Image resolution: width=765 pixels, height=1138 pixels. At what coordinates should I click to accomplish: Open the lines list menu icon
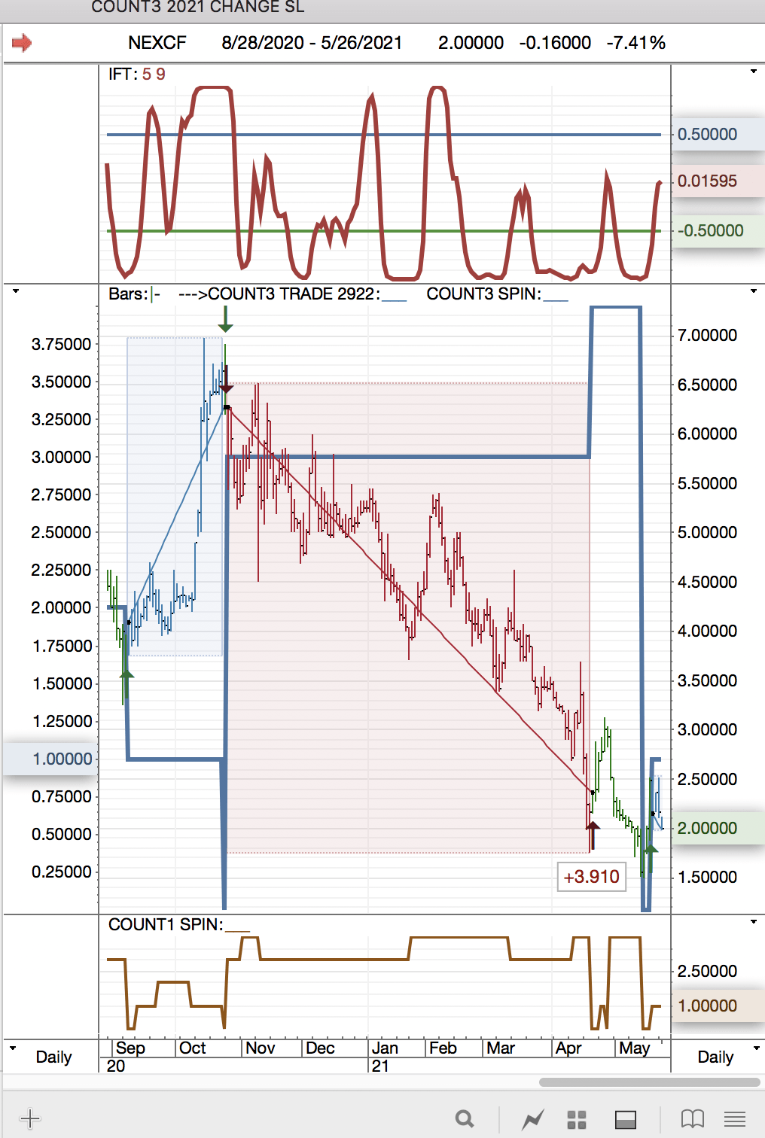pyautogui.click(x=735, y=1119)
